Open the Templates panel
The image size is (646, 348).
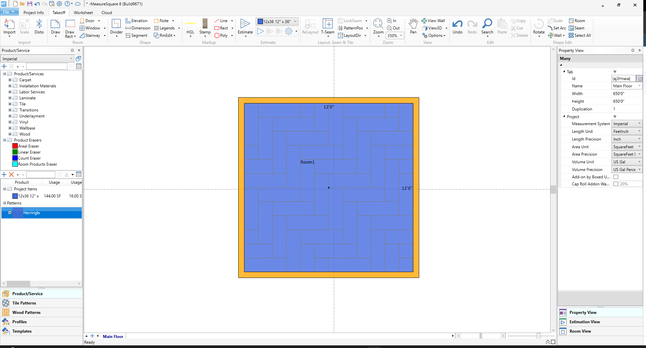42,331
